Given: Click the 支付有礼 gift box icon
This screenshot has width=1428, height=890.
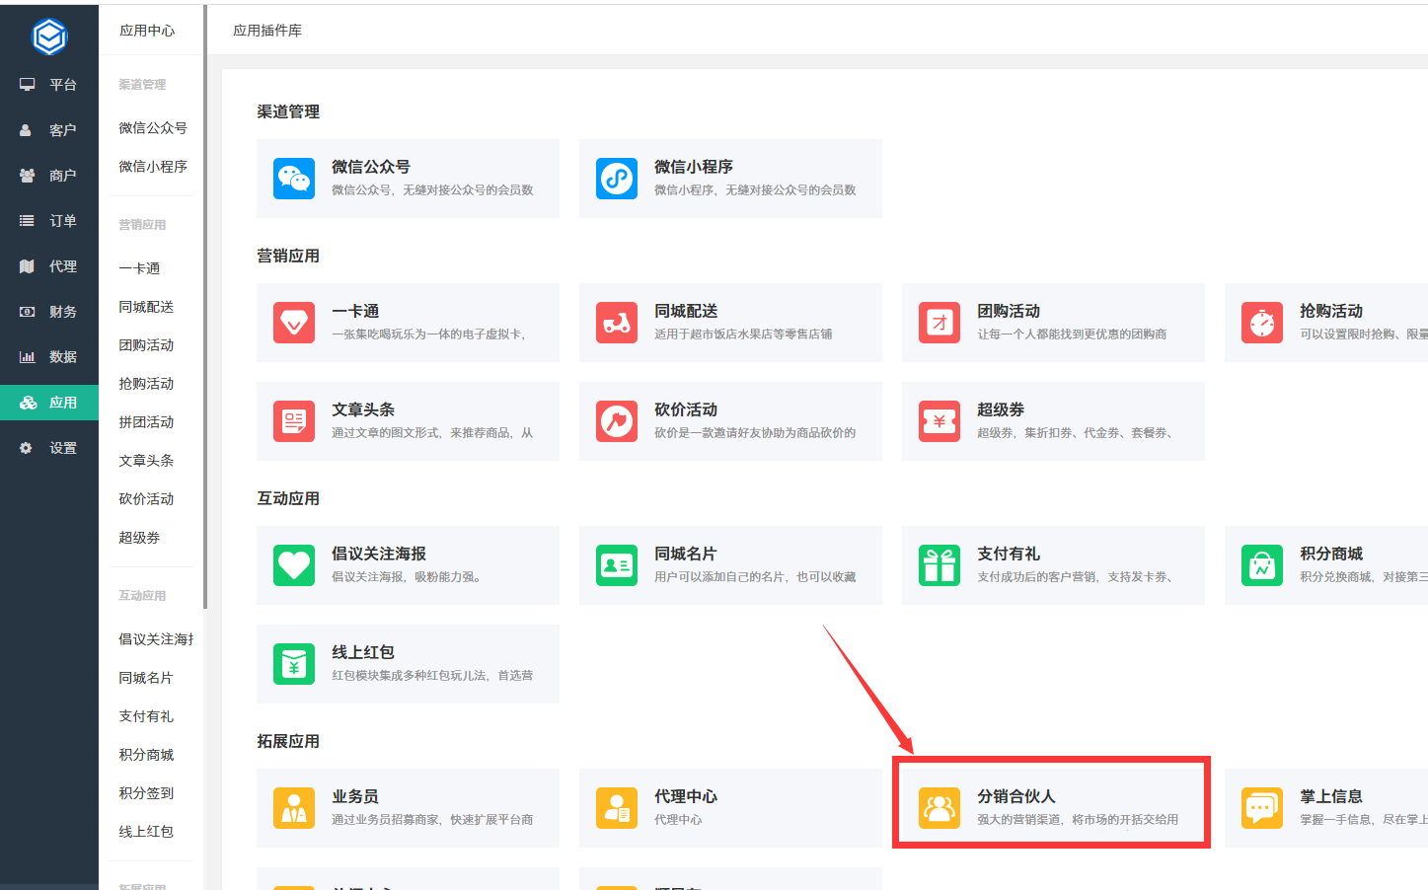Looking at the screenshot, I should tap(939, 565).
